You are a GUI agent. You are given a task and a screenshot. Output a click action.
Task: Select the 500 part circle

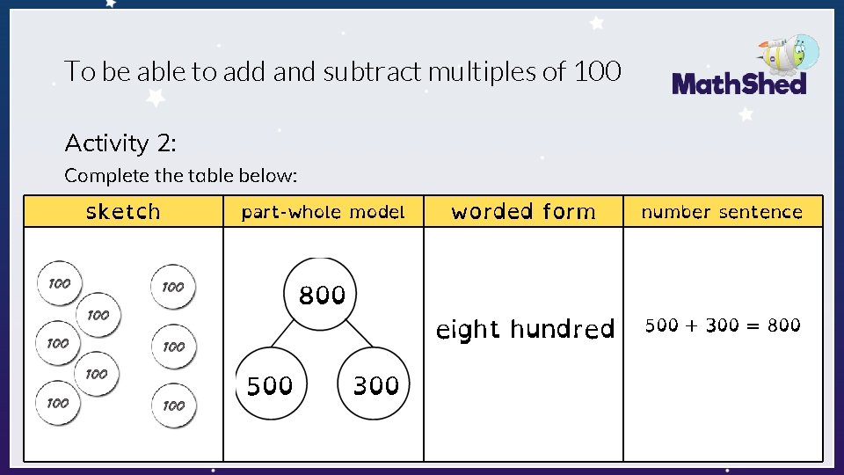pyautogui.click(x=270, y=384)
